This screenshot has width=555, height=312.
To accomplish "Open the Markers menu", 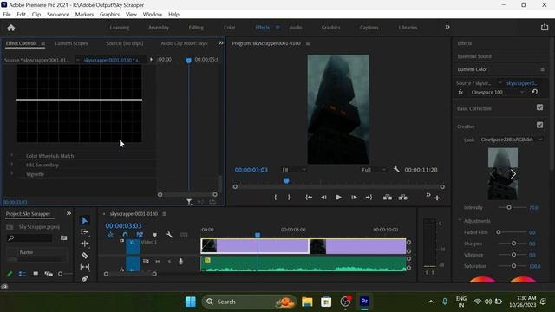I will tap(84, 15).
